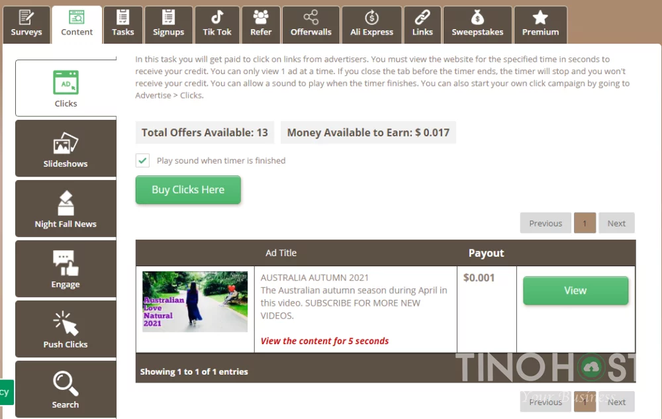Switch to the Ali Express tab
This screenshot has width=662, height=419.
click(371, 24)
